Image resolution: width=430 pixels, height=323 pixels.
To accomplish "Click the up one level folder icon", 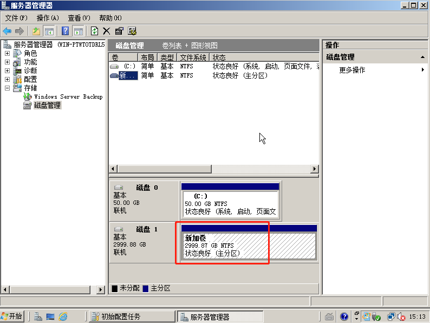I will tap(36, 31).
